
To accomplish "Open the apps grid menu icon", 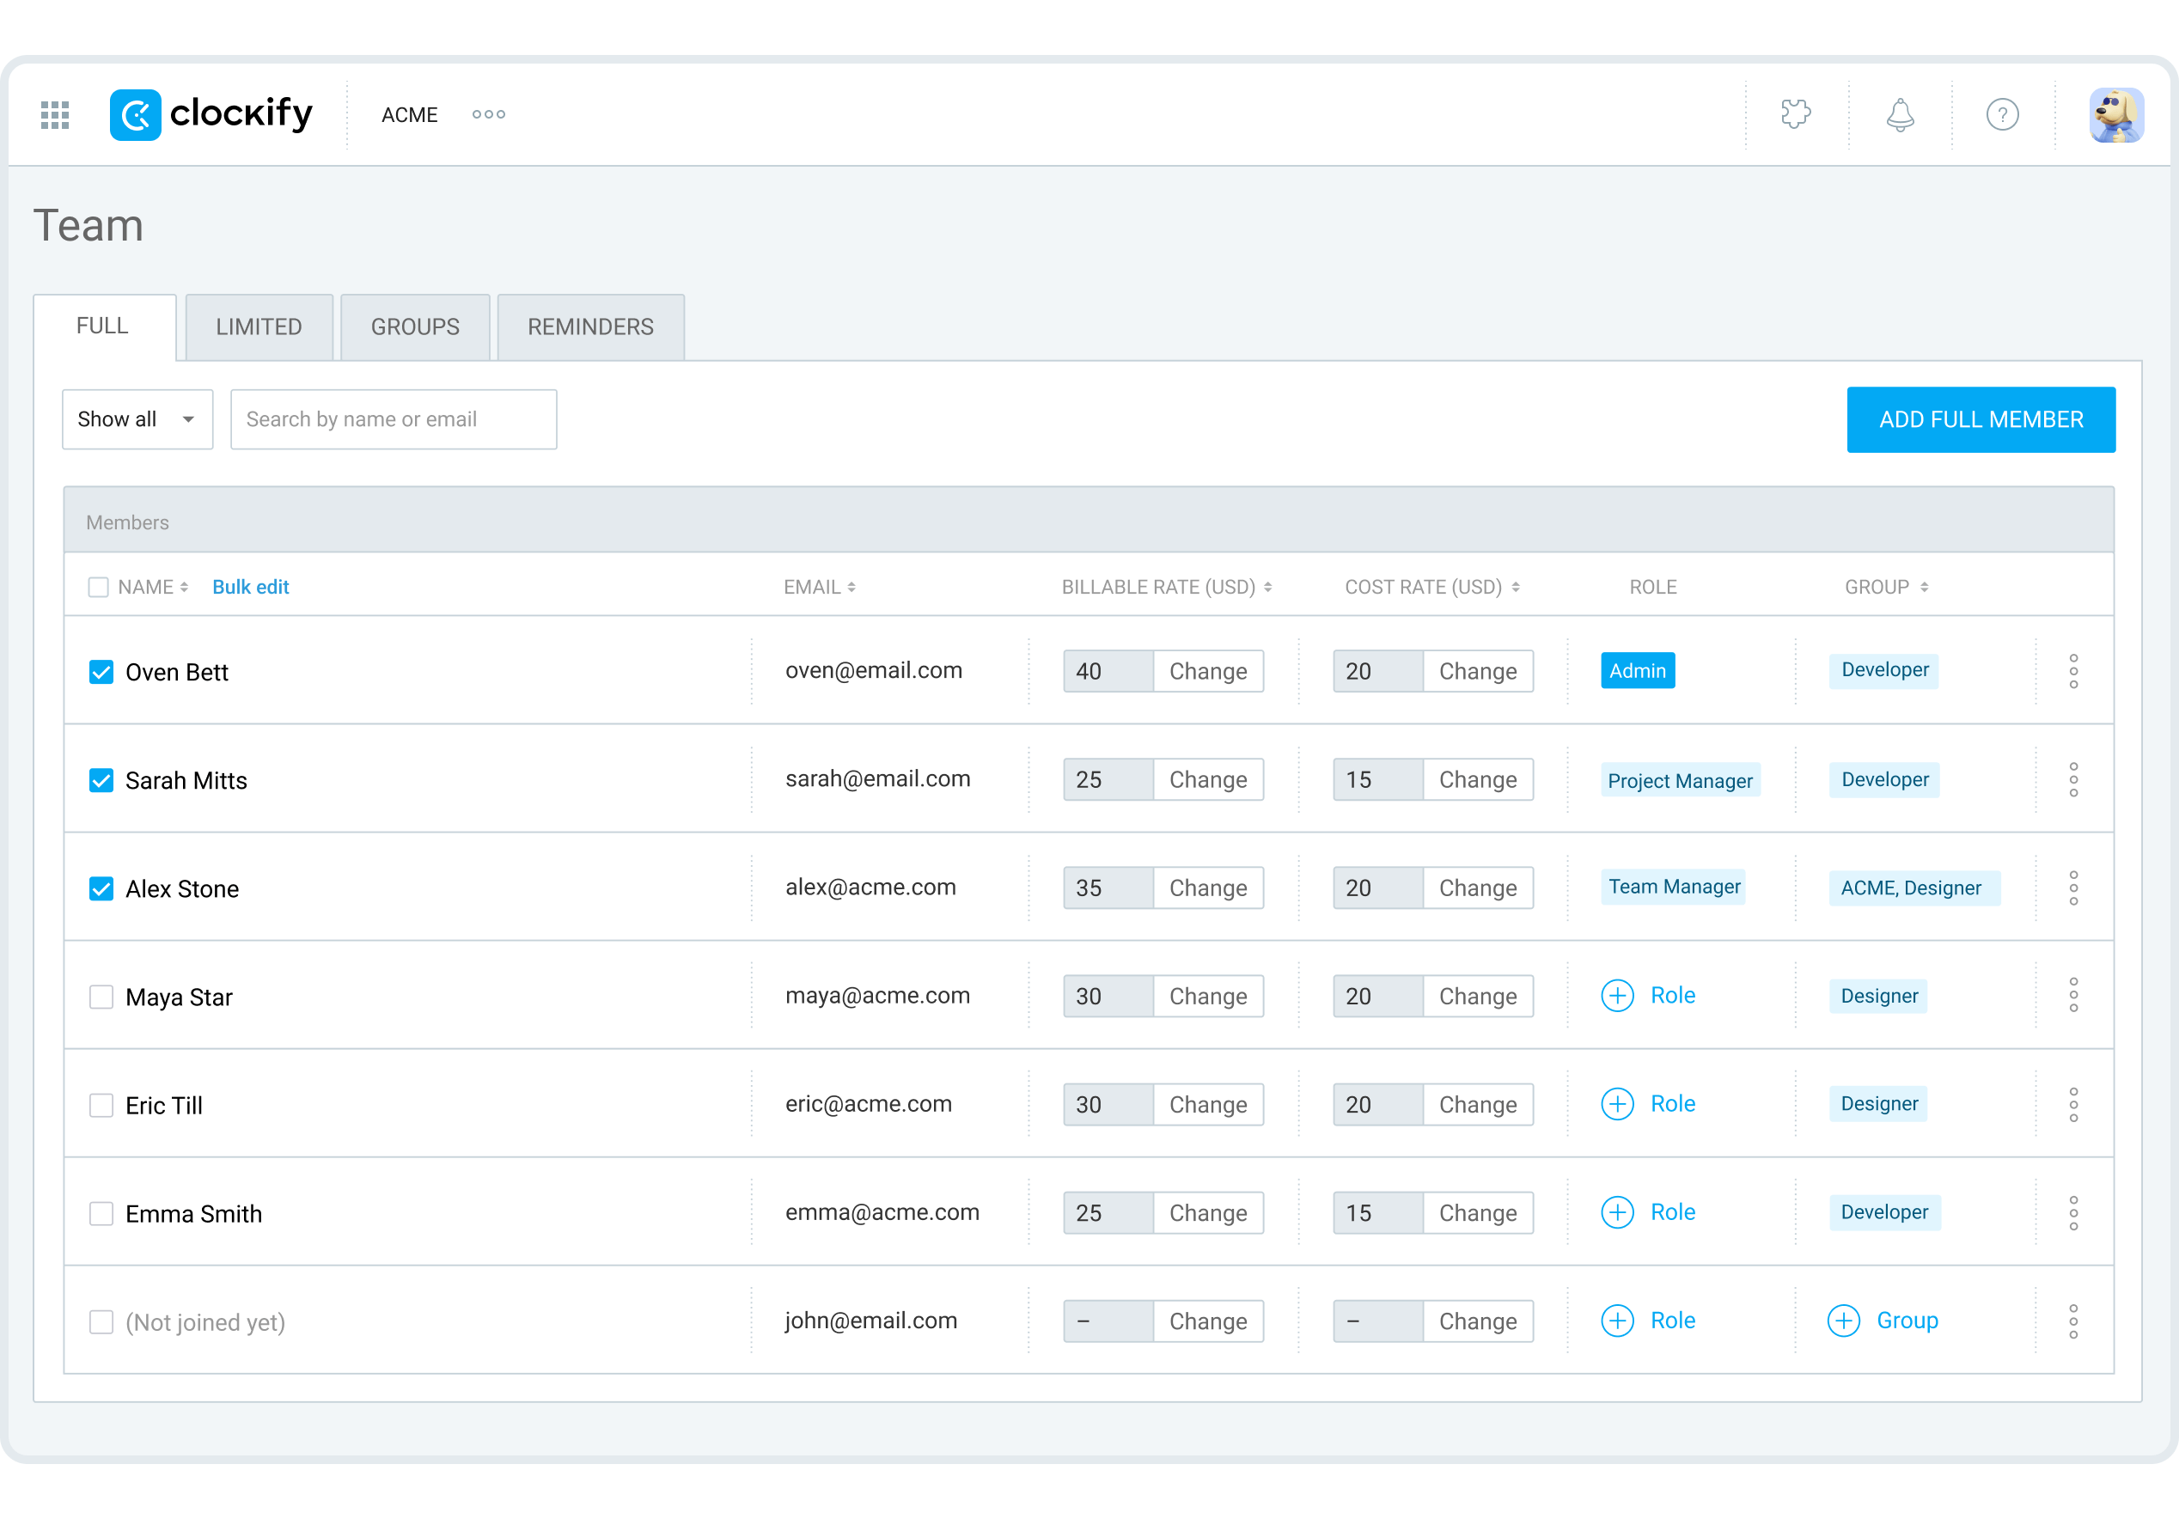I will 55,115.
